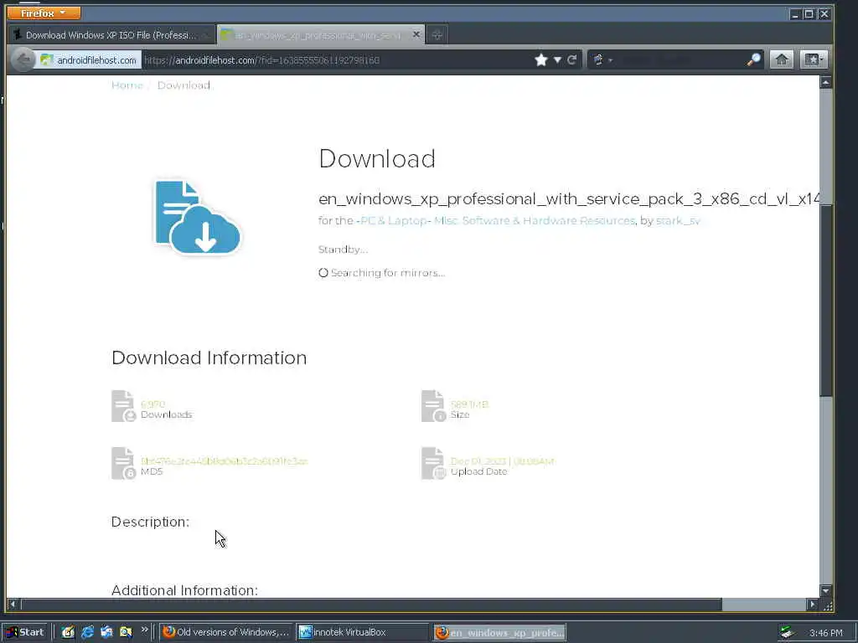Open the Outlook Express quick launch icon
Viewport: 858px width, 643px height.
(x=106, y=633)
